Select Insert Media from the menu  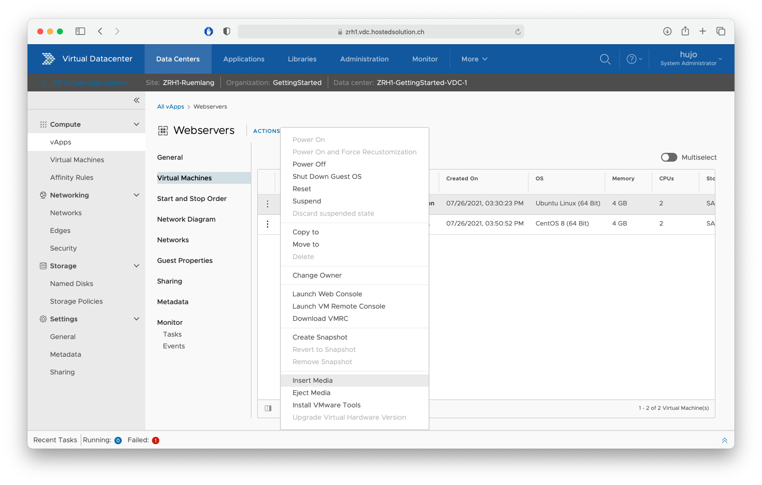point(354,380)
